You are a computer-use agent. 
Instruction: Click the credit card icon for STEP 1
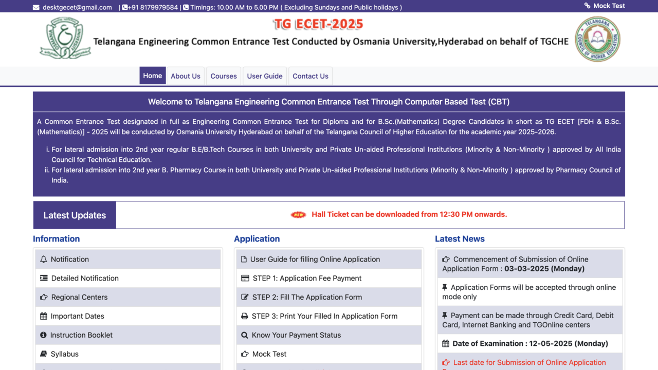pos(245,278)
